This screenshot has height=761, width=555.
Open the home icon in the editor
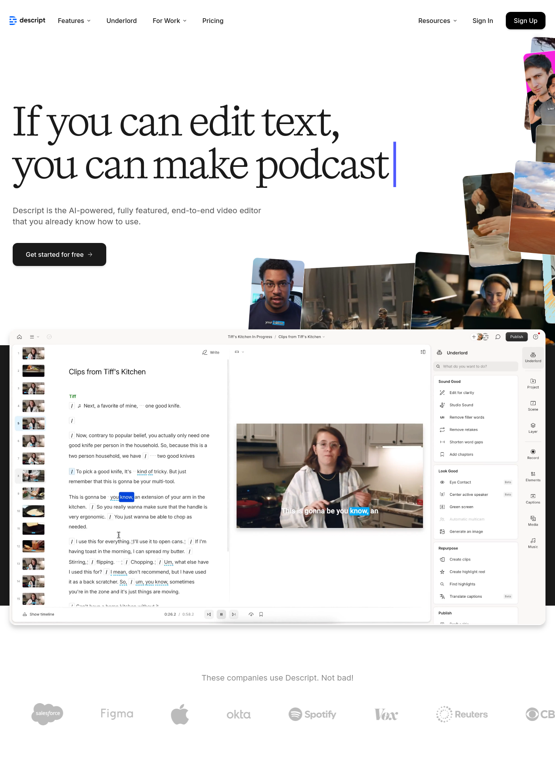click(x=19, y=337)
